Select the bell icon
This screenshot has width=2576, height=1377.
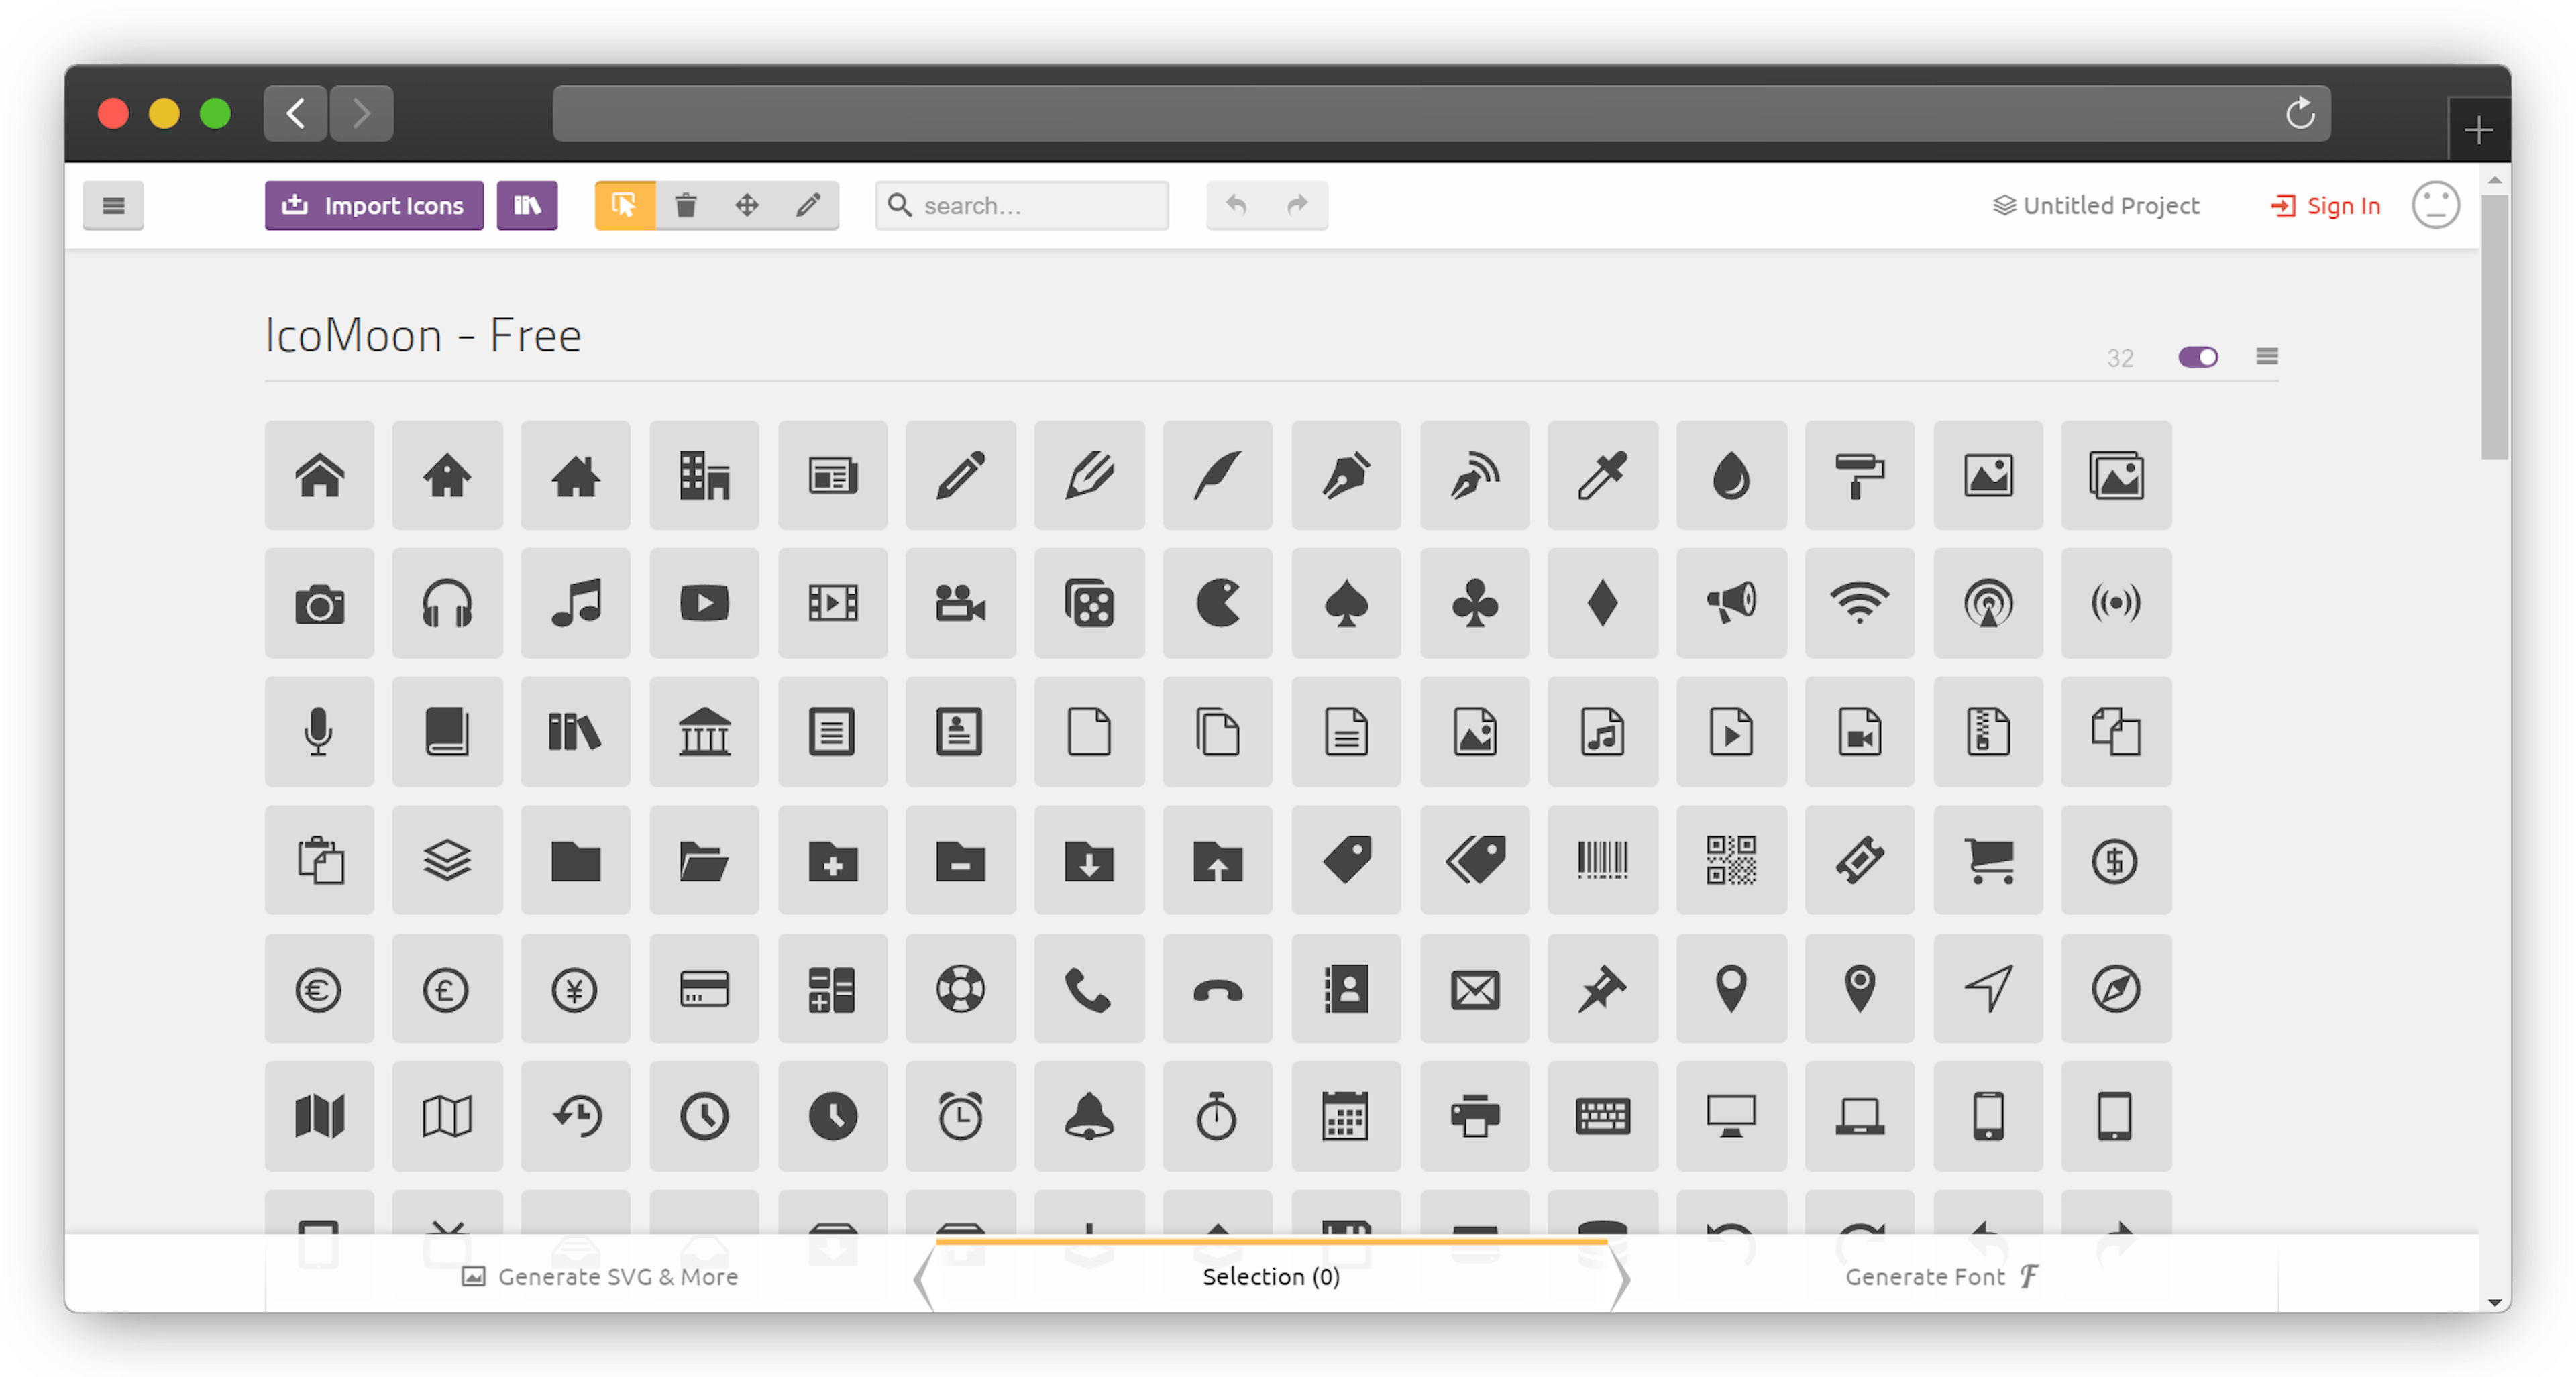coord(1089,1116)
